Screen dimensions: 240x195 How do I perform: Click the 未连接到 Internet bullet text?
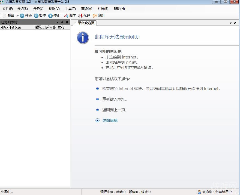tap(122, 57)
